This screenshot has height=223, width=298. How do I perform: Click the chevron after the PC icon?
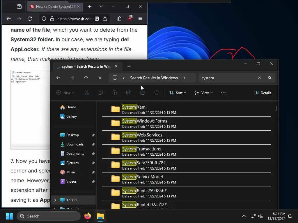pos(124,78)
